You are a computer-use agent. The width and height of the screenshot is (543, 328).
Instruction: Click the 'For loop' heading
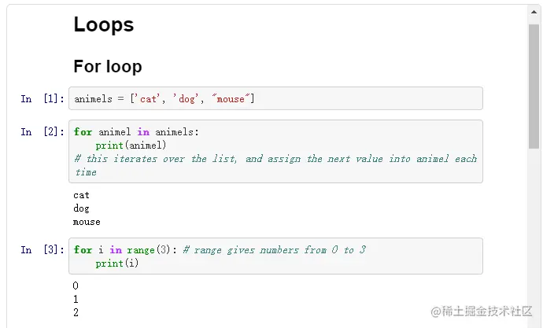[108, 66]
